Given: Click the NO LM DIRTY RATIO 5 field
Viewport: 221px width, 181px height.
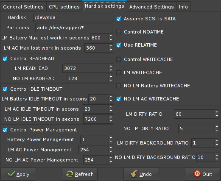Looking at the screenshot, I should pyautogui.click(x=196, y=128).
